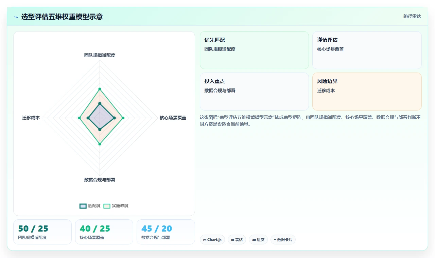Toggle the 实施难度 legend entry
Image resolution: width=435 pixels, height=258 pixels.
116,206
